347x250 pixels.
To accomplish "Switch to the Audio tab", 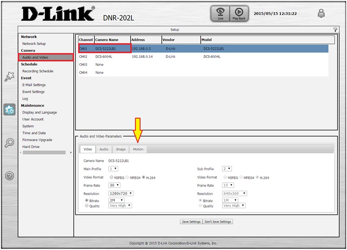I will click(104, 149).
